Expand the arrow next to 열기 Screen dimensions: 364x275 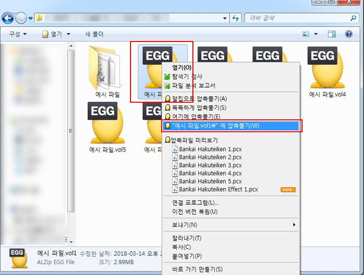(69, 34)
